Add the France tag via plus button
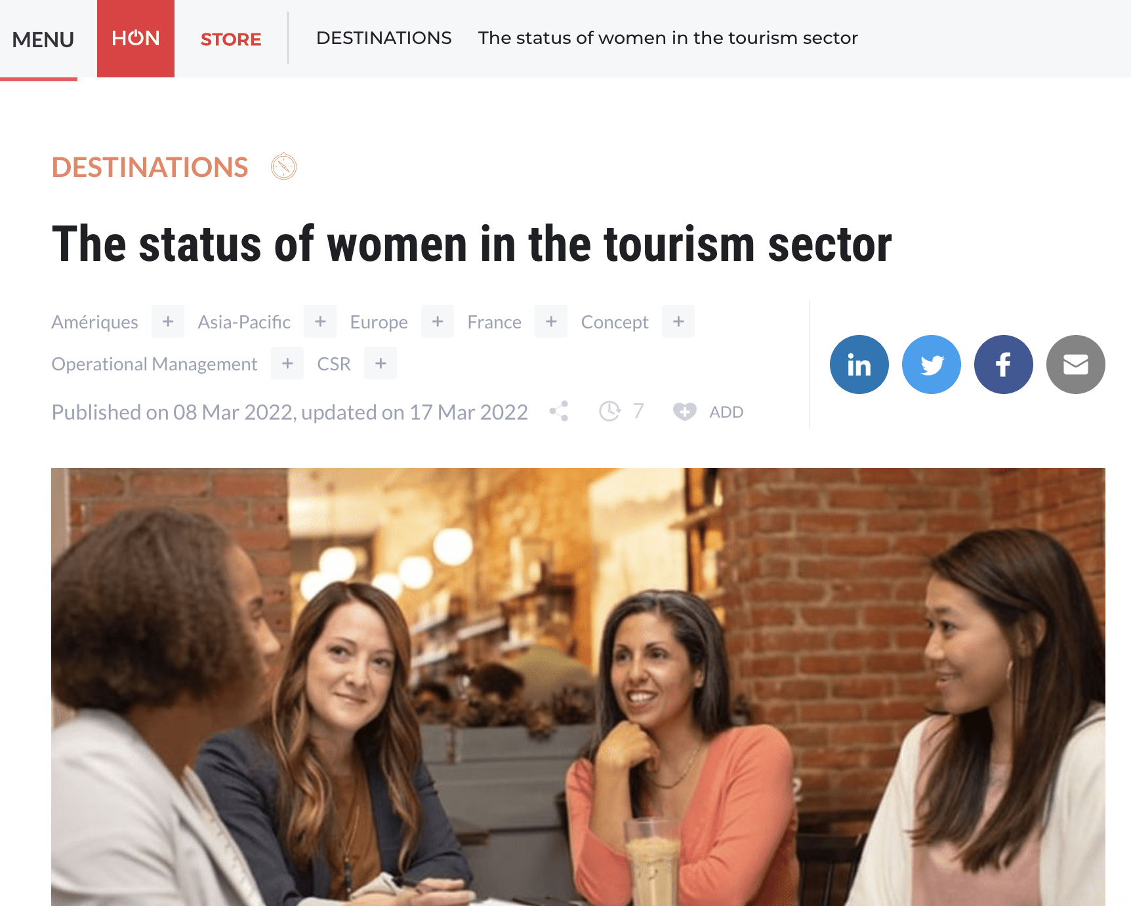The image size is (1131, 906). click(x=551, y=321)
